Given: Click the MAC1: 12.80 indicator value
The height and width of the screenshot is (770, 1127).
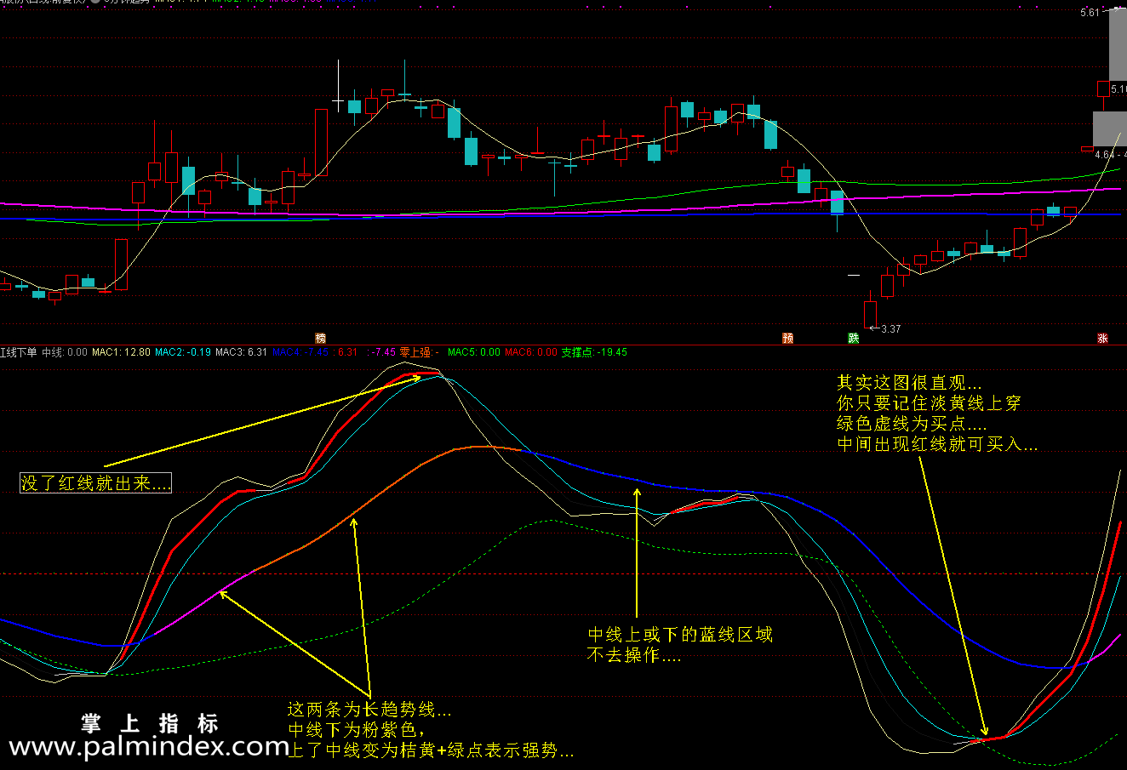Looking at the screenshot, I should click(122, 352).
